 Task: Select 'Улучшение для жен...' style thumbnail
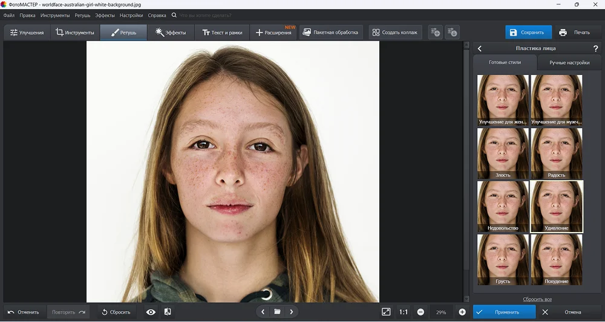coord(503,100)
